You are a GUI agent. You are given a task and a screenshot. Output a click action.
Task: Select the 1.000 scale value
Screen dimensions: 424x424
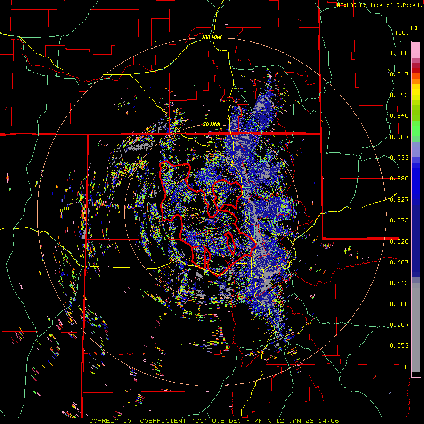tap(399, 53)
